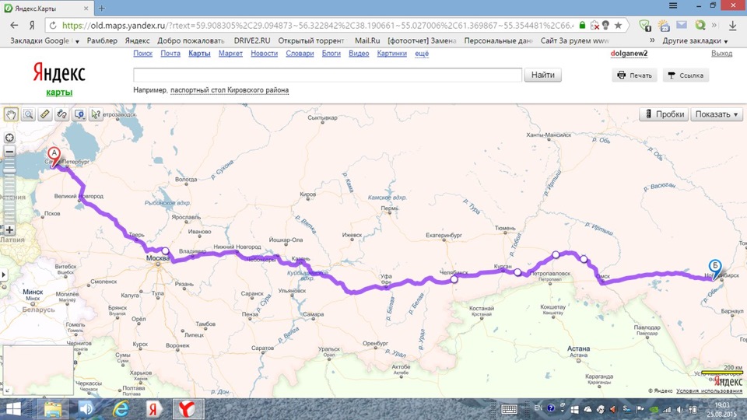Expand the Показать dropdown
Image resolution: width=747 pixels, height=420 pixels.
point(717,114)
